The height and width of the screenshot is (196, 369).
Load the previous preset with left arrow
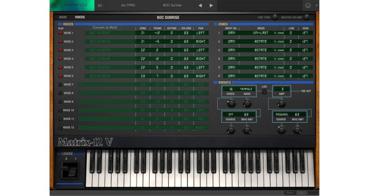pyautogui.click(x=200, y=5)
